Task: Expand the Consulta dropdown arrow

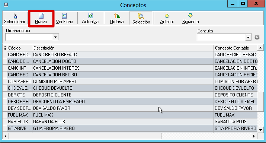Action: (248, 37)
